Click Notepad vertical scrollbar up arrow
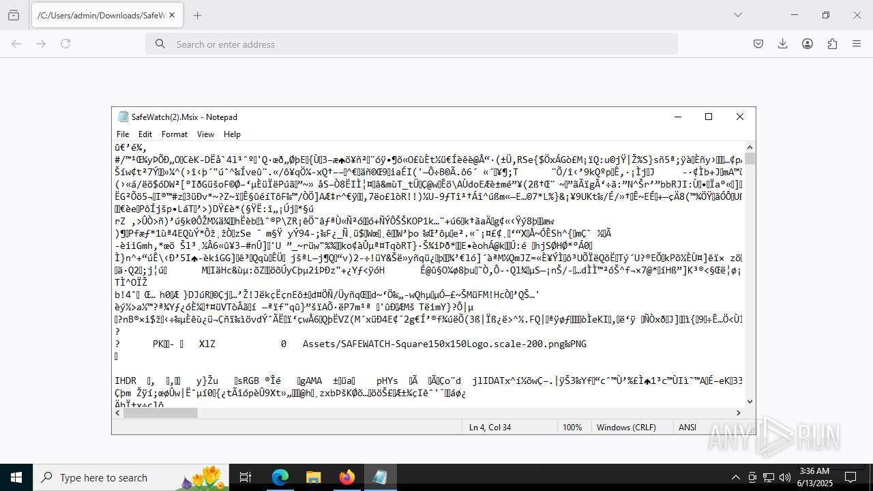The width and height of the screenshot is (873, 491). pos(750,147)
